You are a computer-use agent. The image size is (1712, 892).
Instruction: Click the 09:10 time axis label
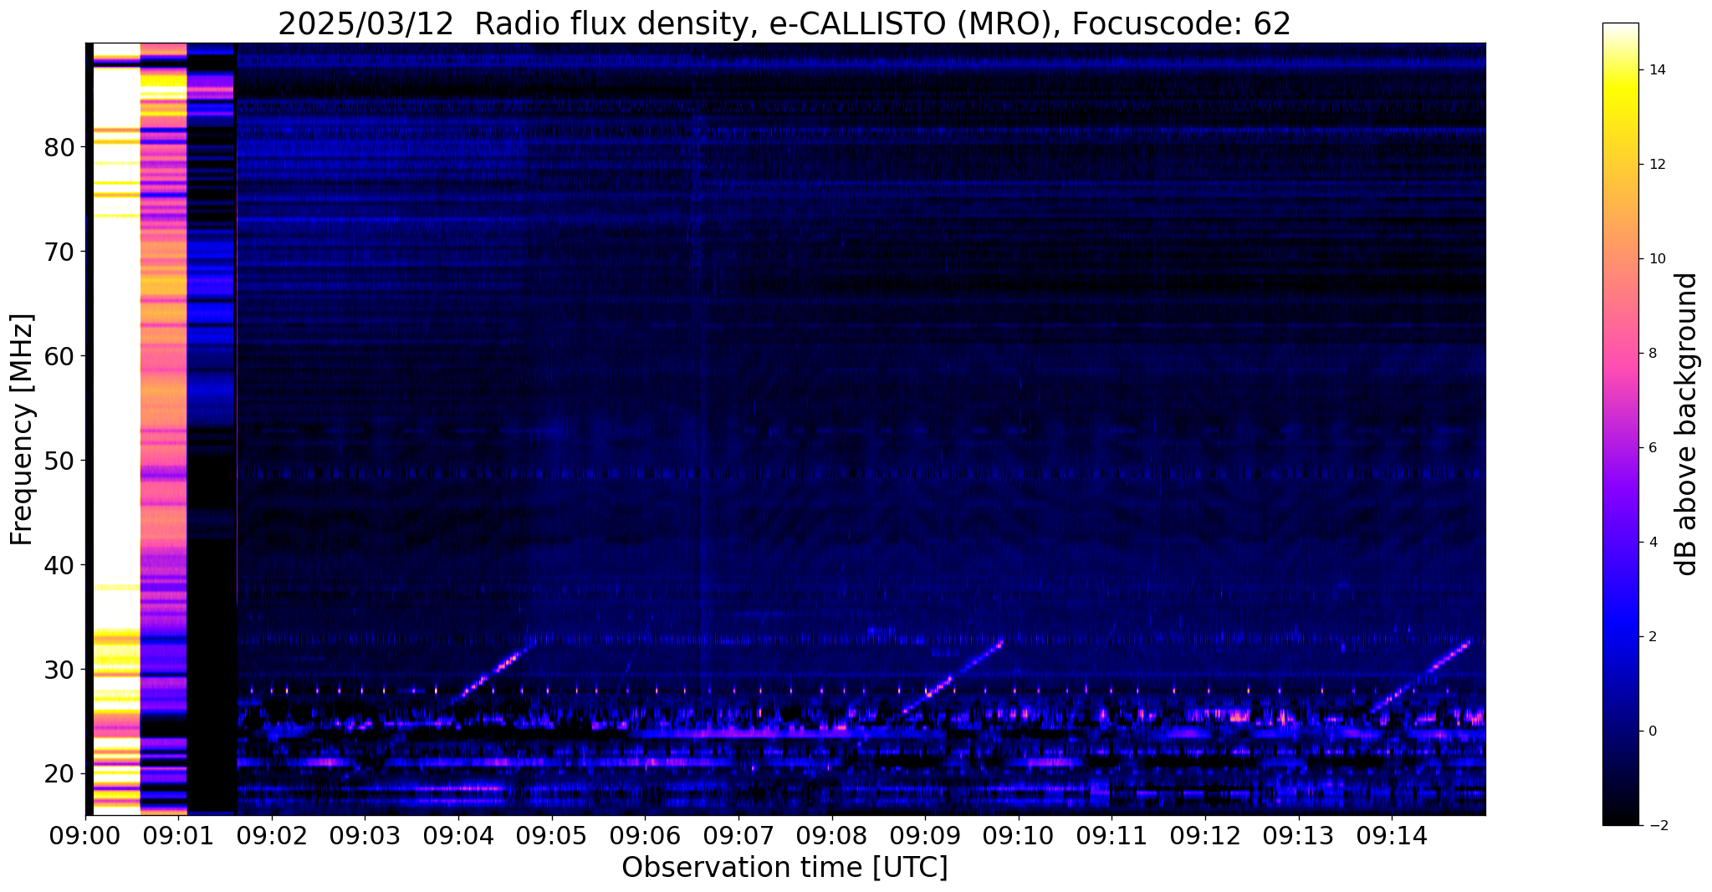pyautogui.click(x=1018, y=836)
